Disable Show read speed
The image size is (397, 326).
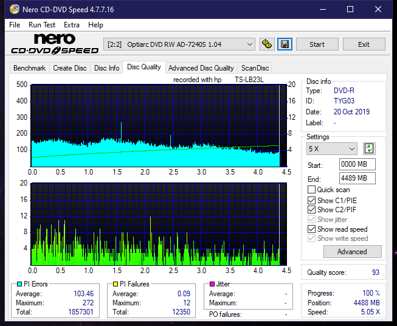pyautogui.click(x=311, y=229)
